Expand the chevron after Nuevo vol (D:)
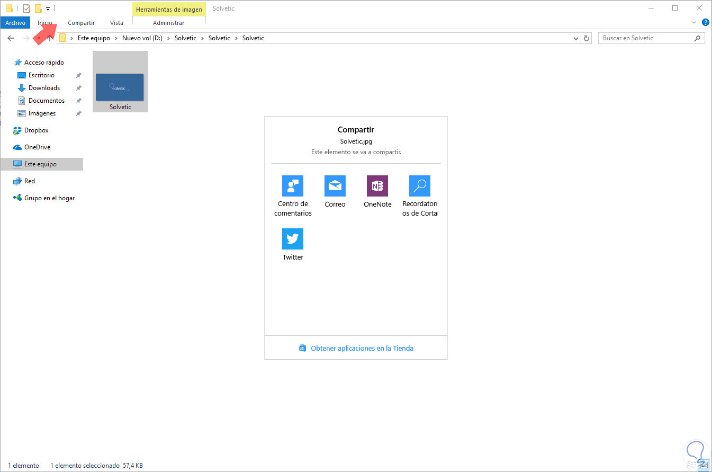Viewport: 712px width, 472px height. 168,38
